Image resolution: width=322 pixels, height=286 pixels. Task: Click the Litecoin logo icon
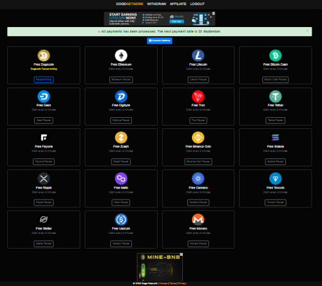point(198,55)
